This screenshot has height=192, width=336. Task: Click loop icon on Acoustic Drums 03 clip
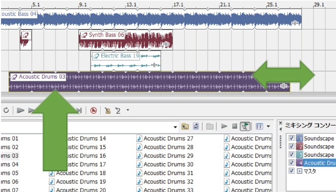[14, 77]
